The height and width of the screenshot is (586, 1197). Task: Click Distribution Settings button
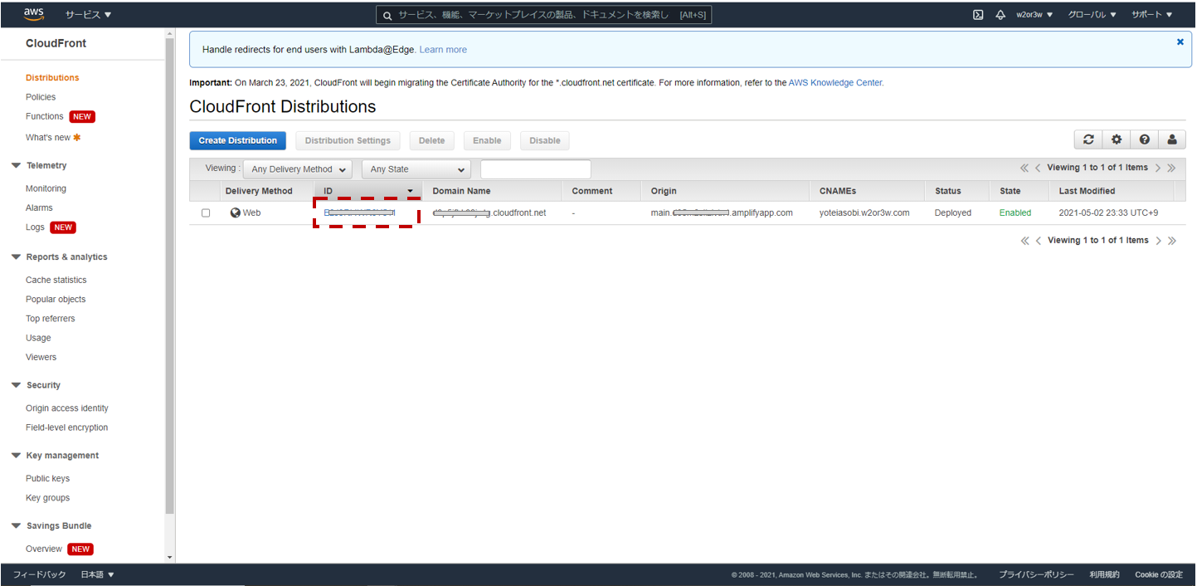[348, 140]
